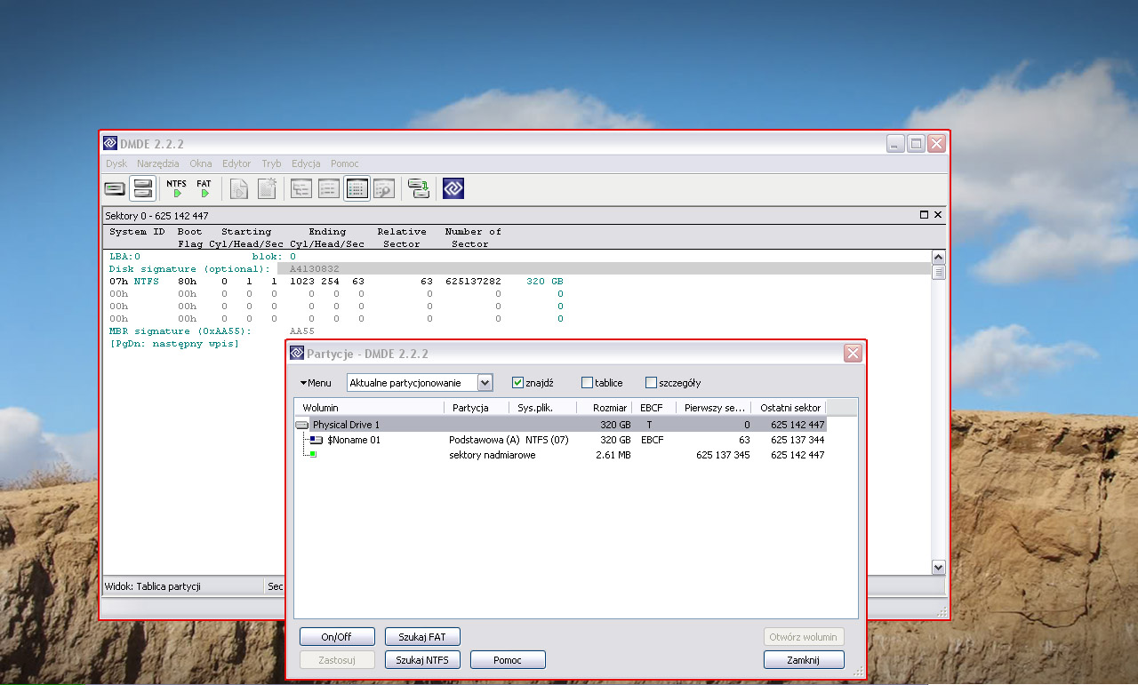This screenshot has height=685, width=1138.
Task: Open the Edytor menu
Action: (x=236, y=163)
